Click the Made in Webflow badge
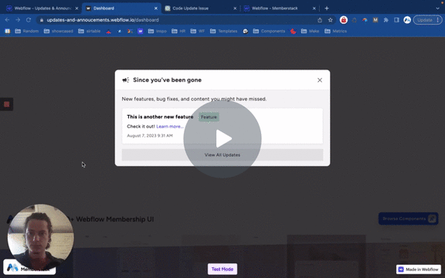The image size is (445, 278). pos(419,270)
